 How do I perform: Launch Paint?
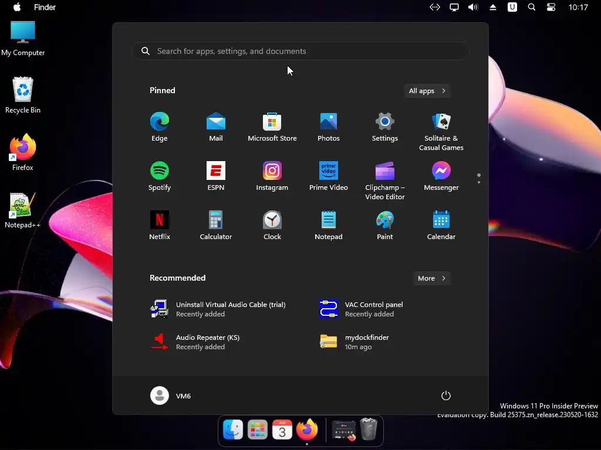click(385, 226)
